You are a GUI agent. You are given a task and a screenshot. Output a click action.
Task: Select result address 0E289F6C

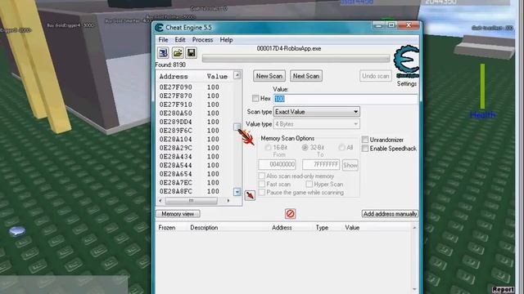[175, 131]
